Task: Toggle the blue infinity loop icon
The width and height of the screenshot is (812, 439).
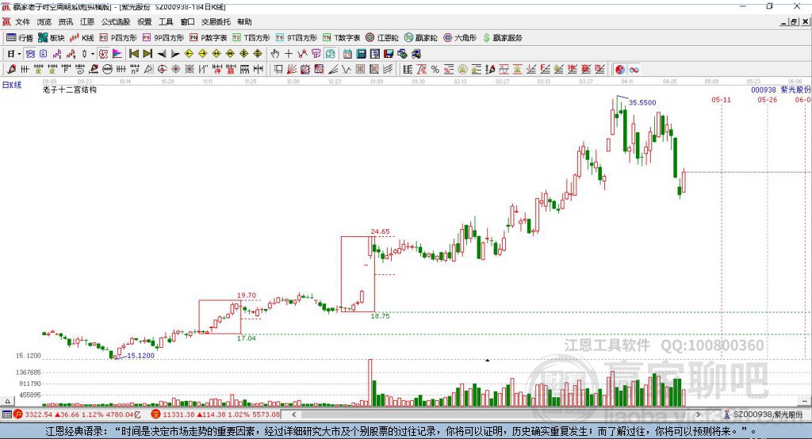Action: click(634, 70)
